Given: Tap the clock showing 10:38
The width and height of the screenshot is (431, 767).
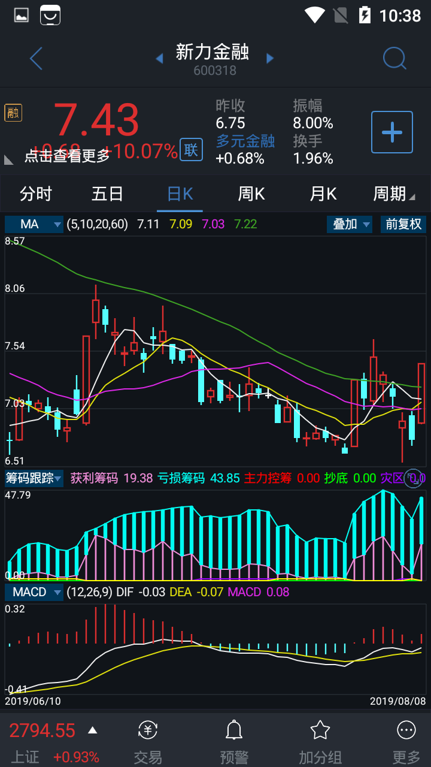Looking at the screenshot, I should 400,16.
